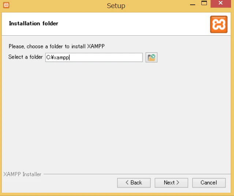Image resolution: width=234 pixels, height=196 pixels.
Task: Click the Next button
Action: 171,182
